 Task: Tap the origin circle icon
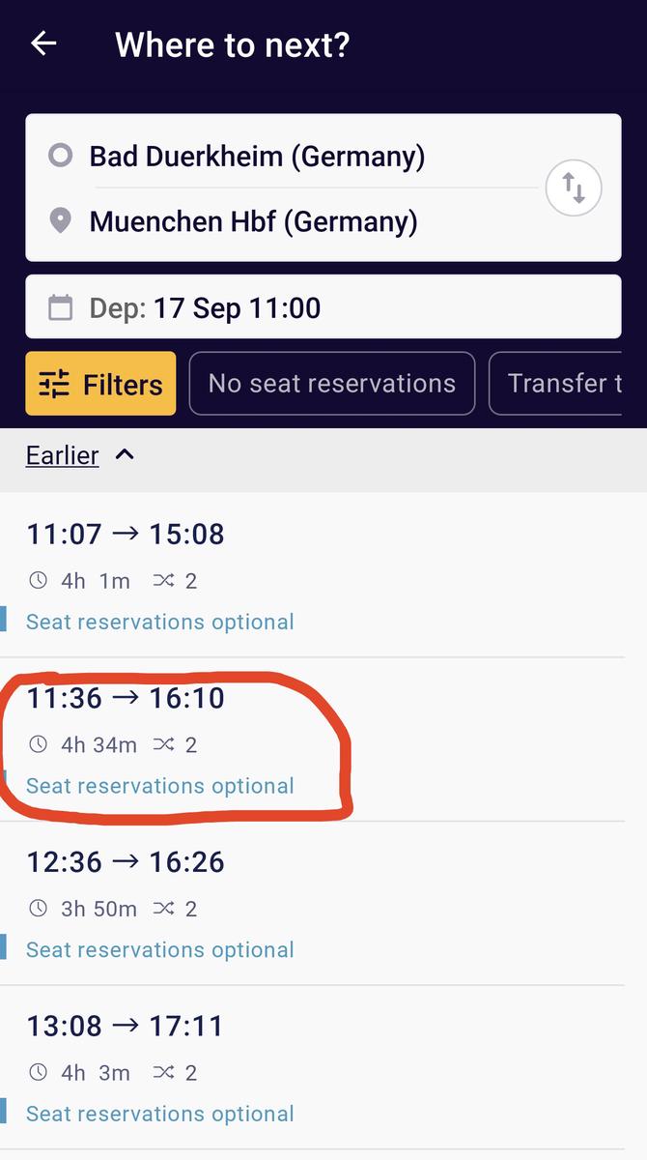coord(60,156)
